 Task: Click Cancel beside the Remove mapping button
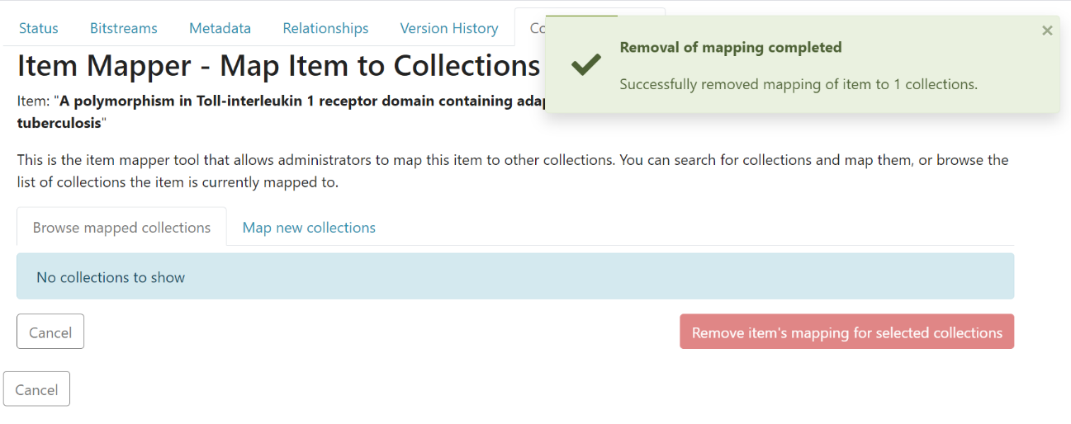click(50, 332)
